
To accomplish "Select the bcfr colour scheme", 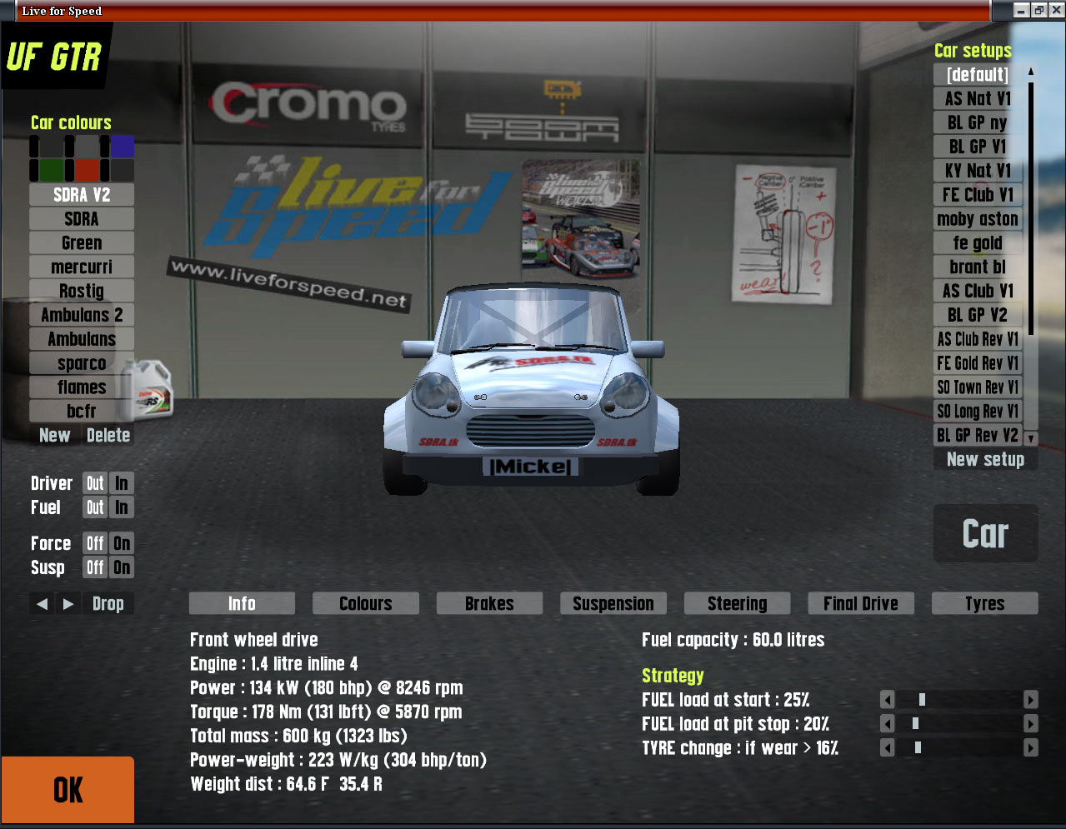I will [x=82, y=412].
